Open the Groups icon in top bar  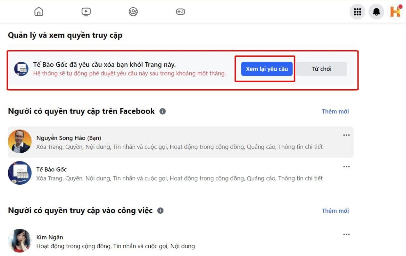[x=133, y=12]
